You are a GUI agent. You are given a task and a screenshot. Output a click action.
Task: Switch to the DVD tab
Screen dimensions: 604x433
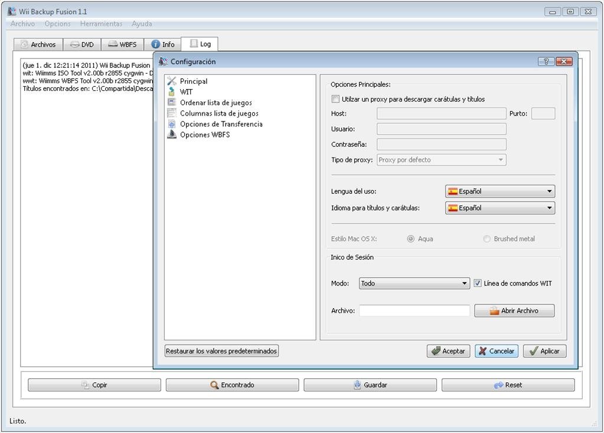[x=82, y=45]
